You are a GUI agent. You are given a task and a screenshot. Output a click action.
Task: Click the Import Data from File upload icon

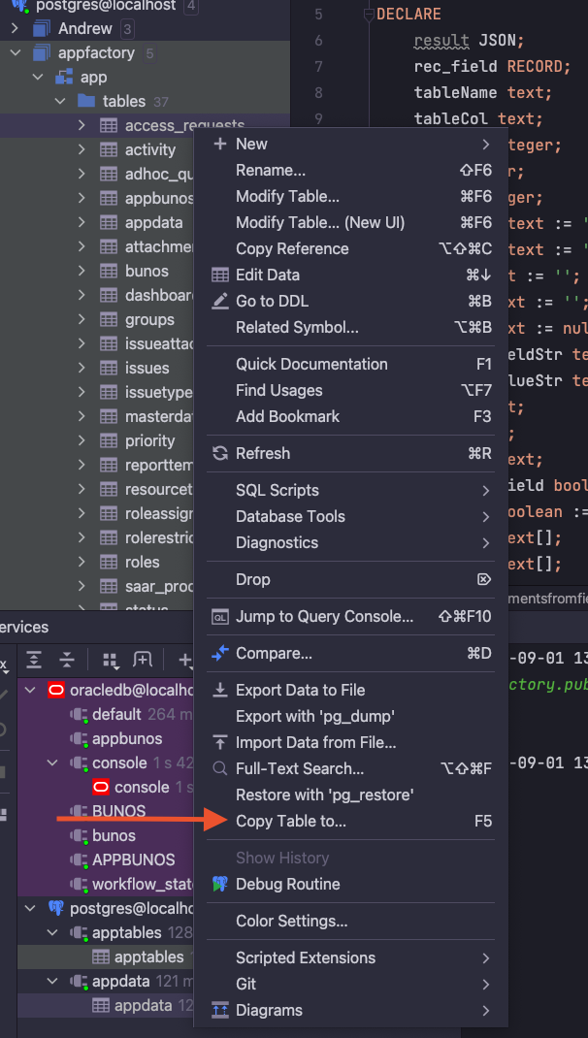pos(220,743)
